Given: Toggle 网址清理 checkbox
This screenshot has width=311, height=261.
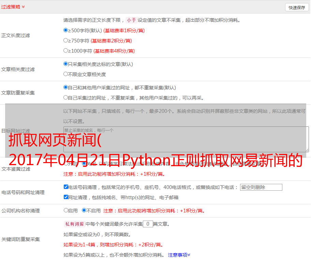Looking at the screenshot, I should (66, 197).
